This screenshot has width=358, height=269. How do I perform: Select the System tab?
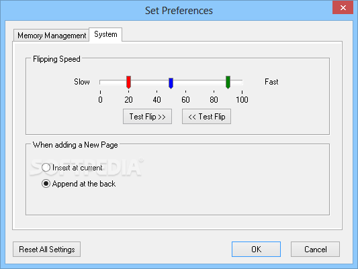[x=105, y=34]
